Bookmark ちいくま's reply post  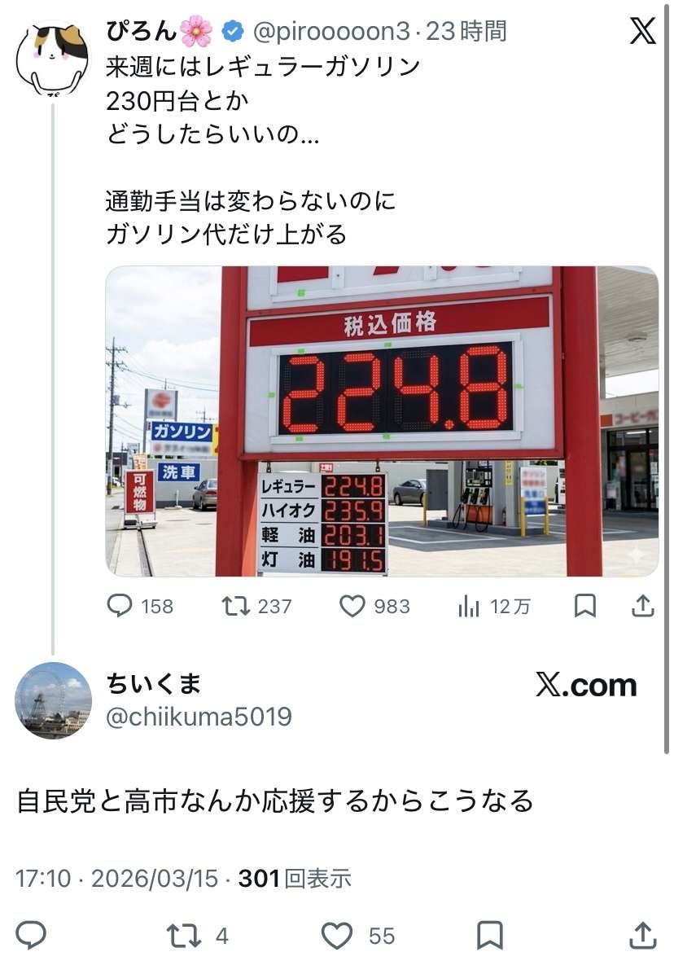click(x=490, y=936)
